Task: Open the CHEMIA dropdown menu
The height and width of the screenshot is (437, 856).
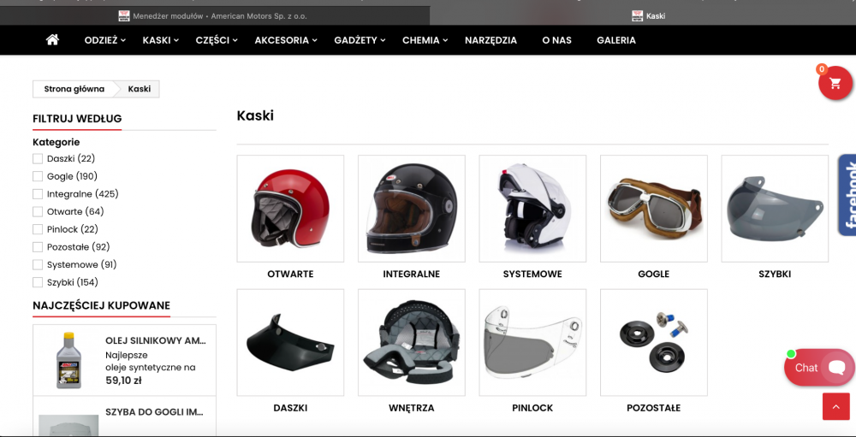Action: [x=425, y=40]
